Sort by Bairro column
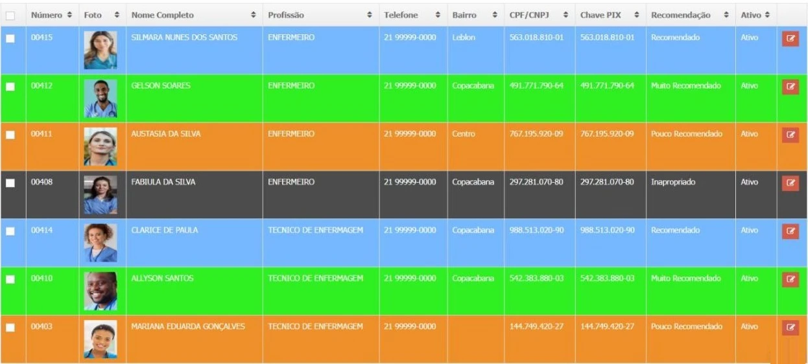This screenshot has height=364, width=808. (475, 15)
